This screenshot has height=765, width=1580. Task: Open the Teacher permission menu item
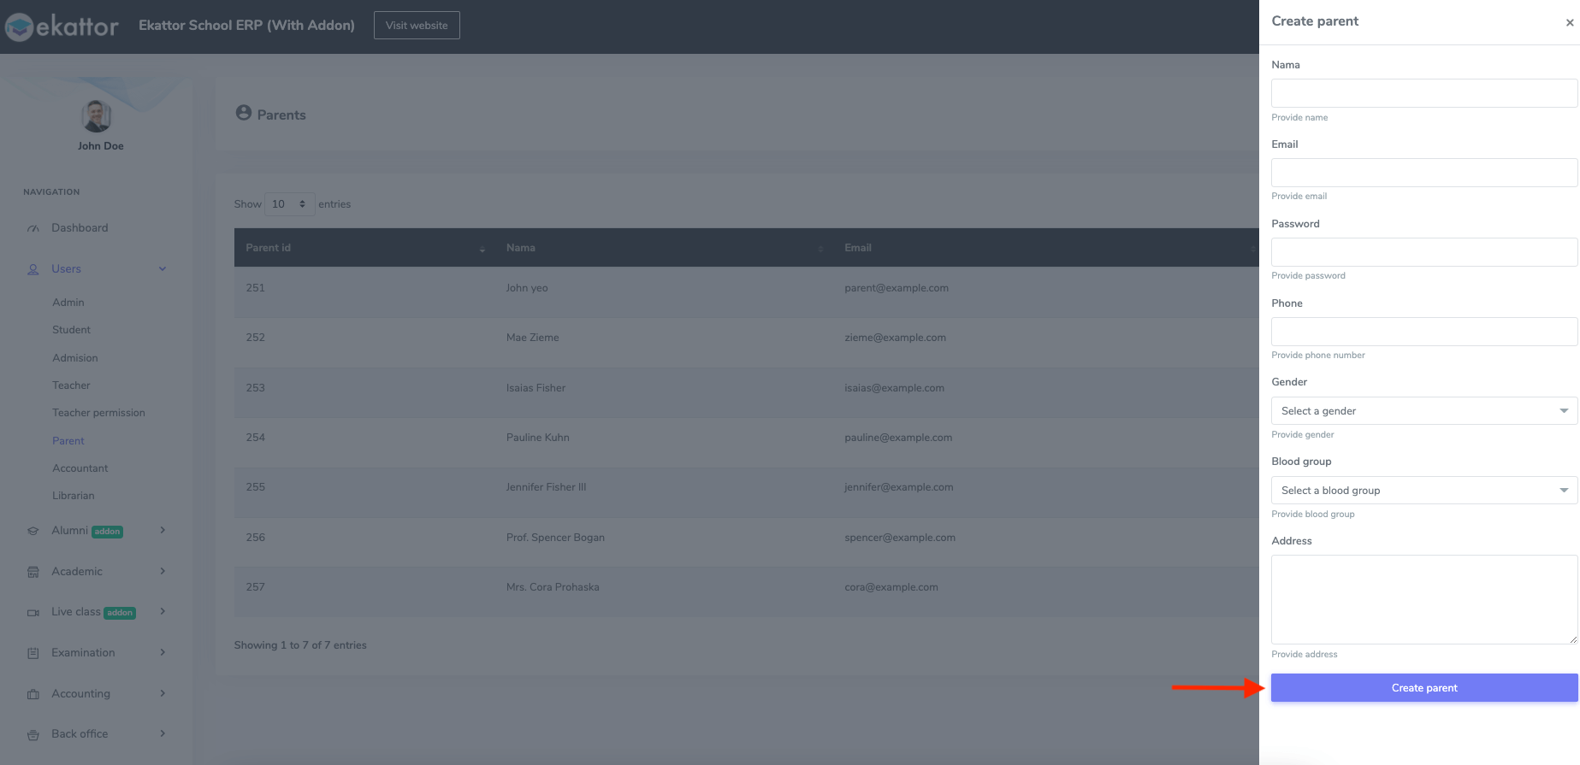click(98, 413)
